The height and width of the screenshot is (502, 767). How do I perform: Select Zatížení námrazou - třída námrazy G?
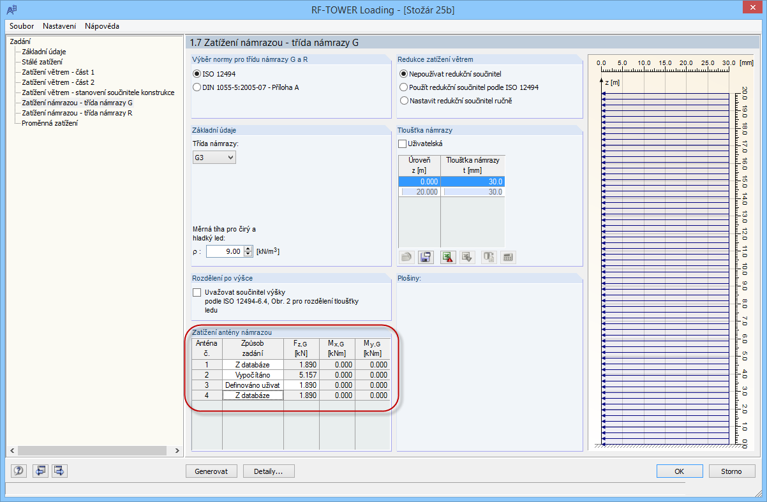pyautogui.click(x=77, y=103)
